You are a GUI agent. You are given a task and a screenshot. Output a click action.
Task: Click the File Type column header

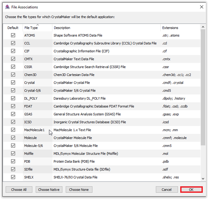(x=32, y=28)
